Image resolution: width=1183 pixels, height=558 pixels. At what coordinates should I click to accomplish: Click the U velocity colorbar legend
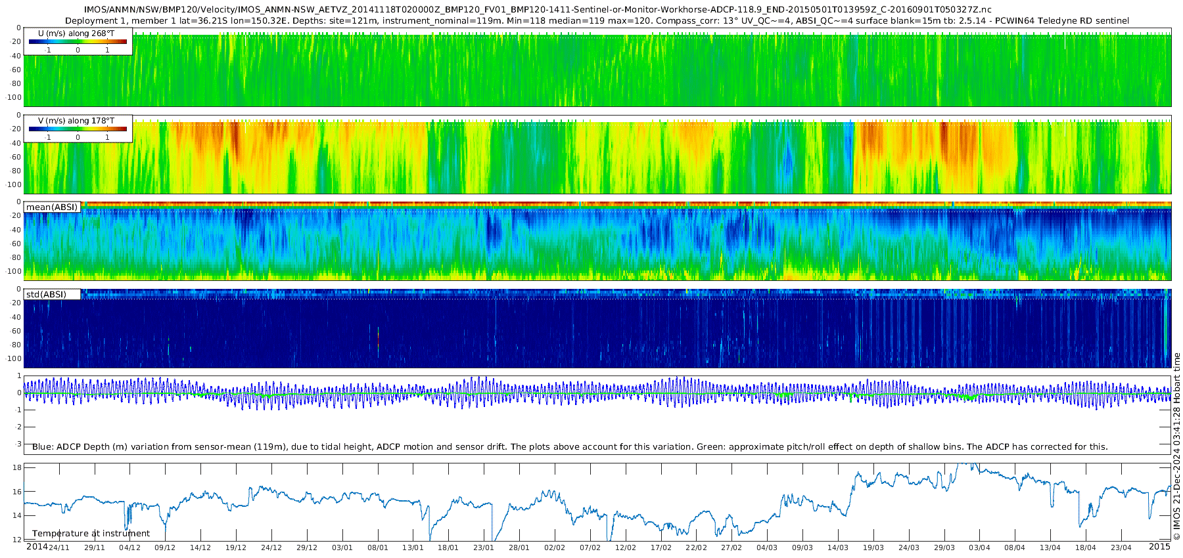pyautogui.click(x=78, y=42)
